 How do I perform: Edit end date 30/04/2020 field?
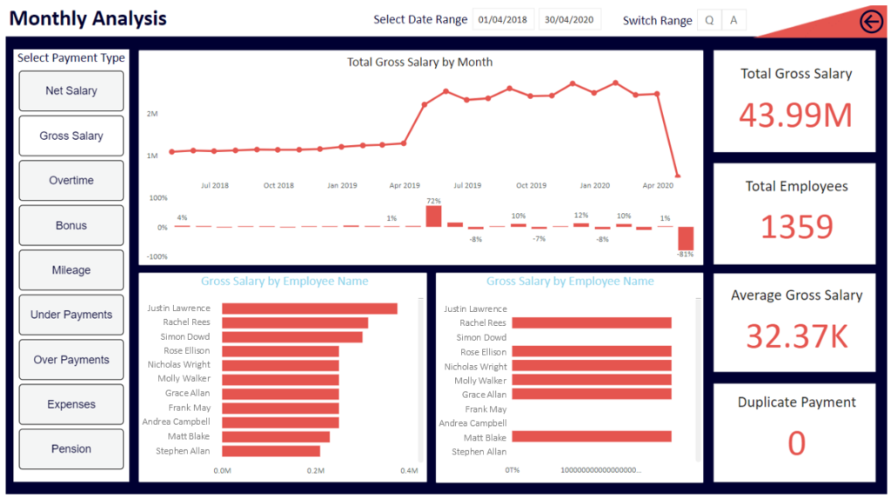[x=570, y=20]
